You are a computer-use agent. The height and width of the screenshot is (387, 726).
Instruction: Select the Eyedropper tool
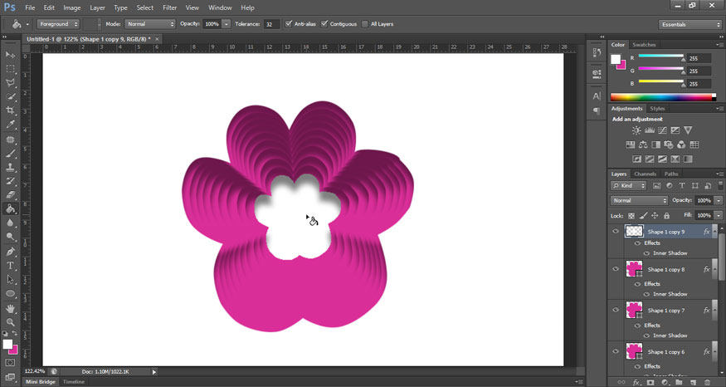click(x=11, y=125)
